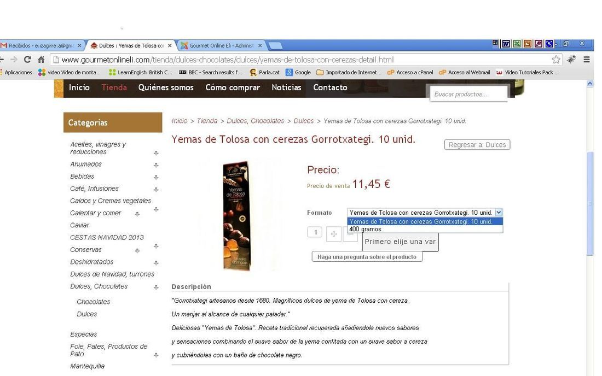This screenshot has width=602, height=376.
Task: Follow the Tienda breadcrumb link
Action: (x=207, y=121)
